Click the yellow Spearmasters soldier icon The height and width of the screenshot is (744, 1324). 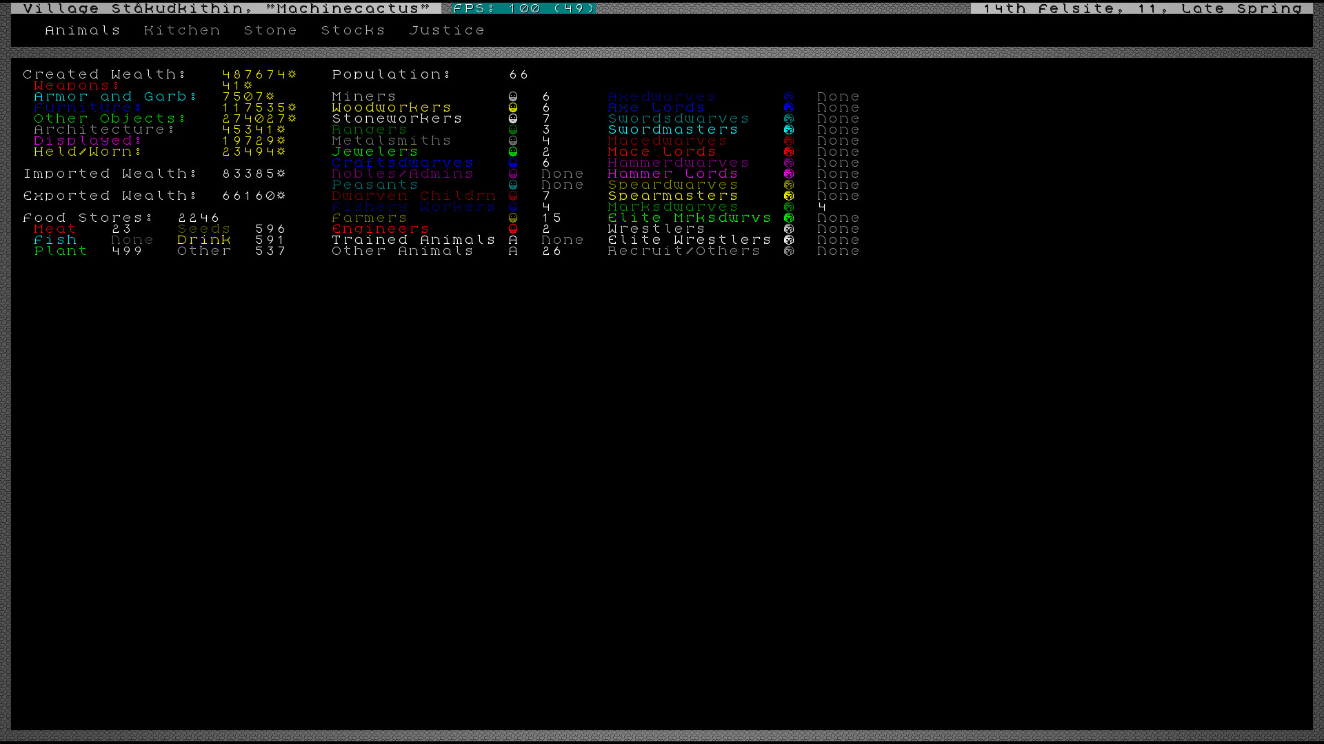(789, 196)
